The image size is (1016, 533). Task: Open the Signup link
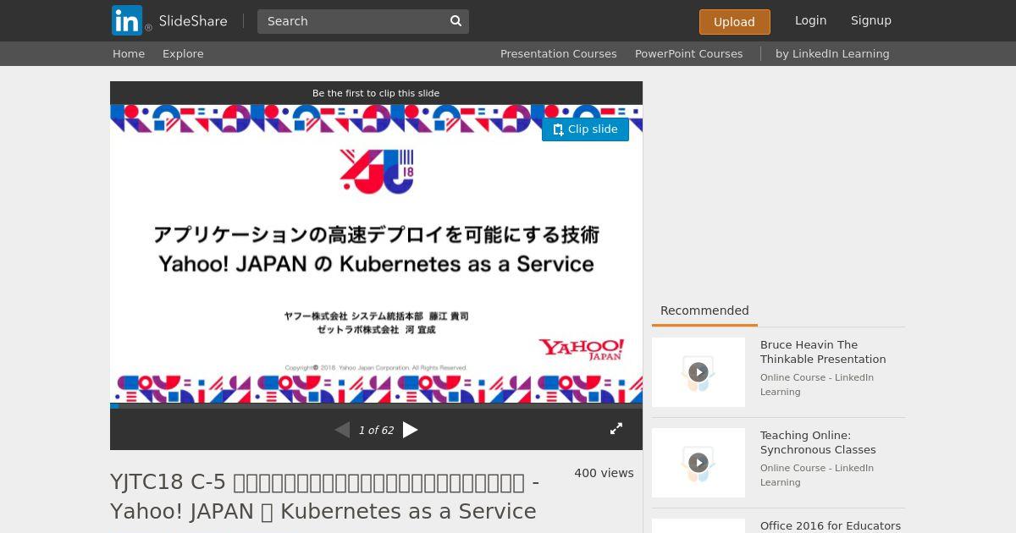tap(871, 20)
